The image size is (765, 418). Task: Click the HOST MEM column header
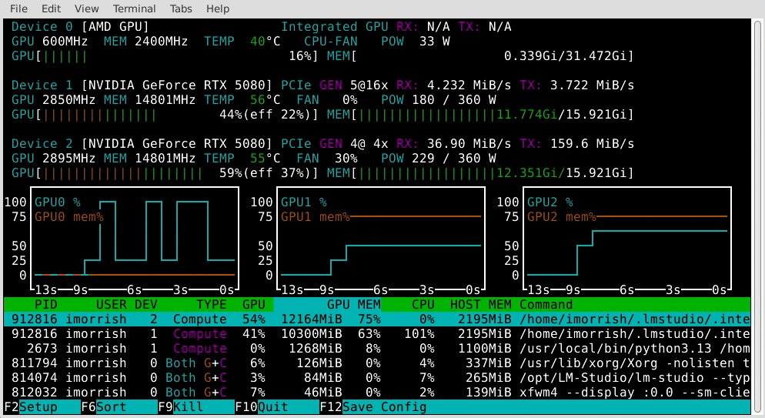480,304
